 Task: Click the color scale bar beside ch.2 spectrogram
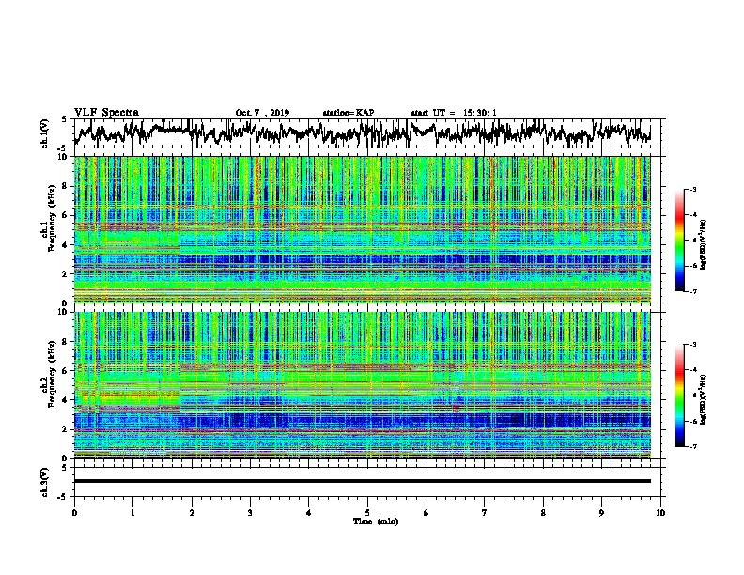(679, 396)
